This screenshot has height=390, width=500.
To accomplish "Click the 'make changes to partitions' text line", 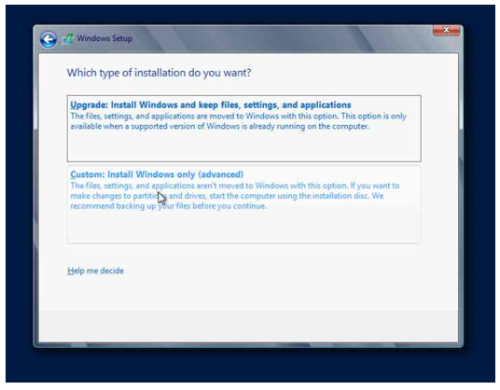I will point(227,196).
